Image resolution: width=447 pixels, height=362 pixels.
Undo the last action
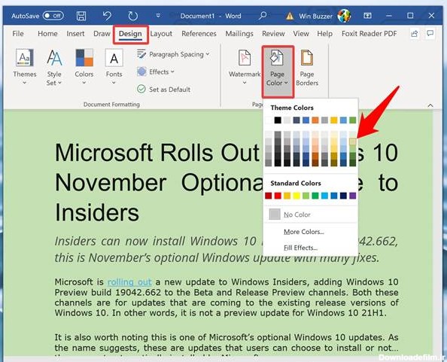(107, 16)
